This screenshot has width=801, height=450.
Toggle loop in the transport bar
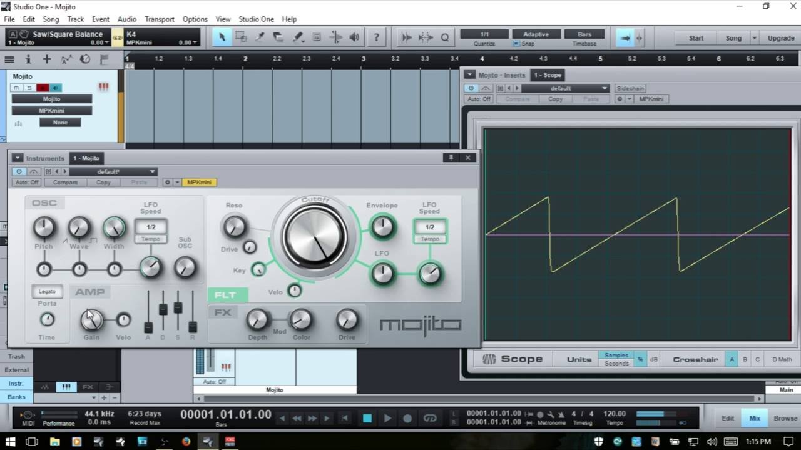(429, 418)
